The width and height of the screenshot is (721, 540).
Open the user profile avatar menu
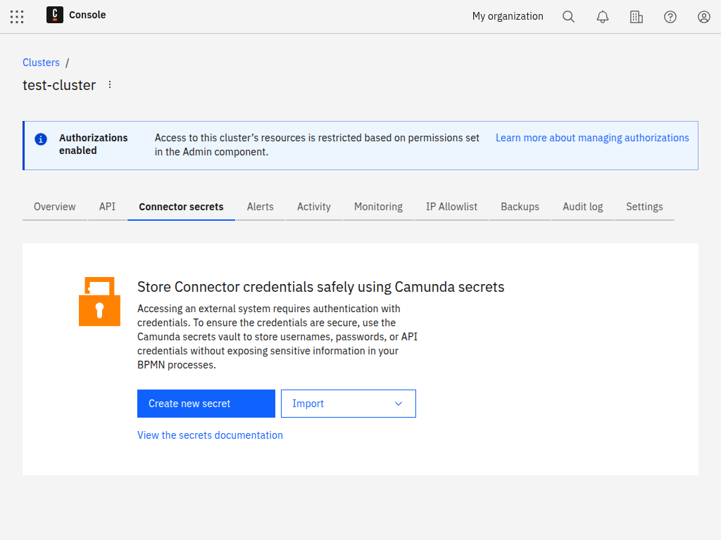click(704, 17)
